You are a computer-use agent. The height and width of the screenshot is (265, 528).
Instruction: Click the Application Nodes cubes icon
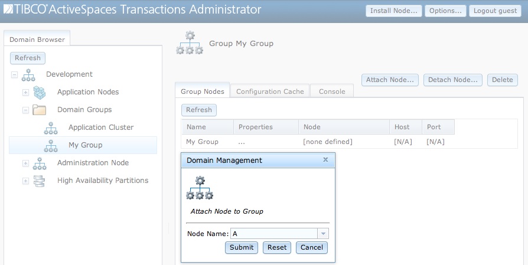click(x=40, y=93)
